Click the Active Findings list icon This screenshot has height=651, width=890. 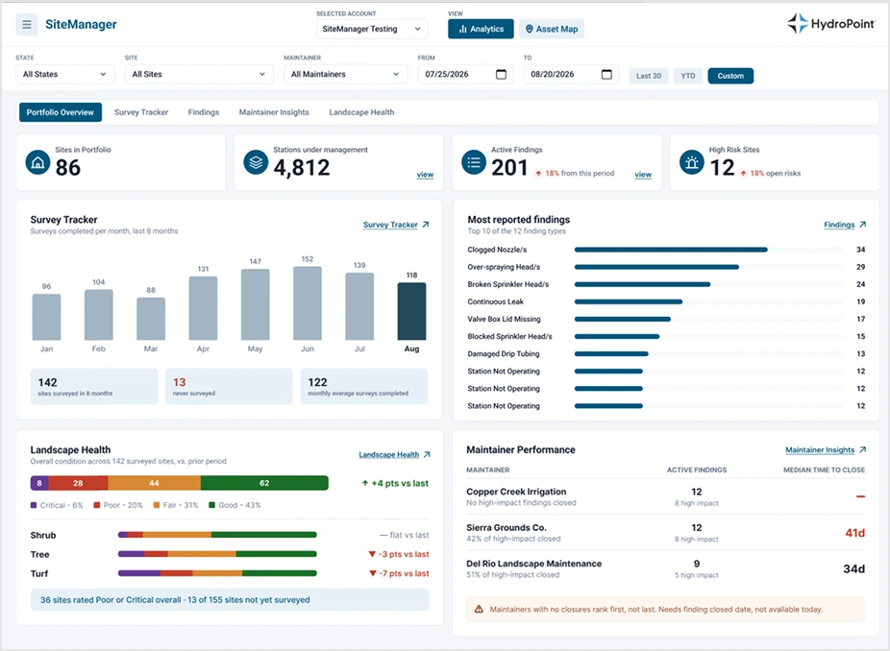click(474, 163)
